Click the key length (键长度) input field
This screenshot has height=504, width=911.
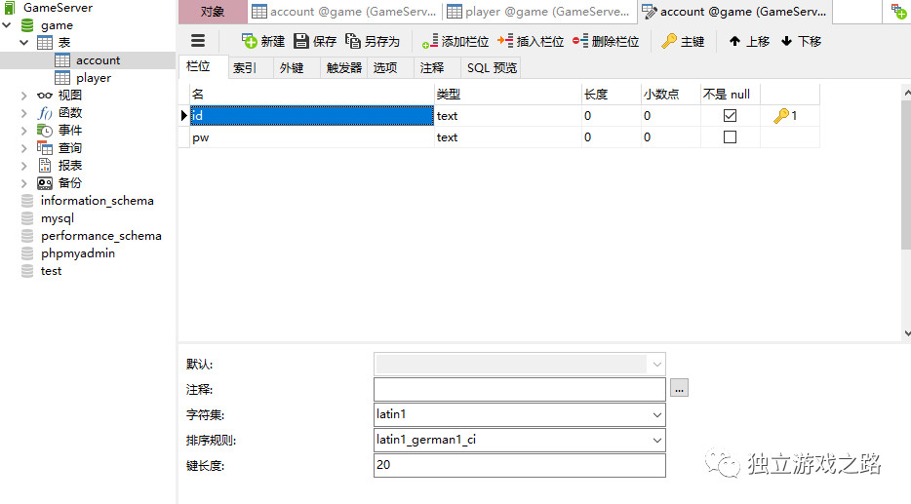519,465
